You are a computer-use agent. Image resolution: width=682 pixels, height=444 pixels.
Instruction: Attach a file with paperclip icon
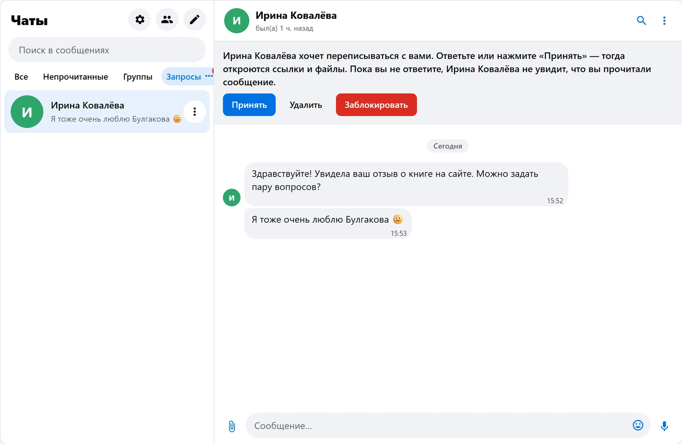231,426
